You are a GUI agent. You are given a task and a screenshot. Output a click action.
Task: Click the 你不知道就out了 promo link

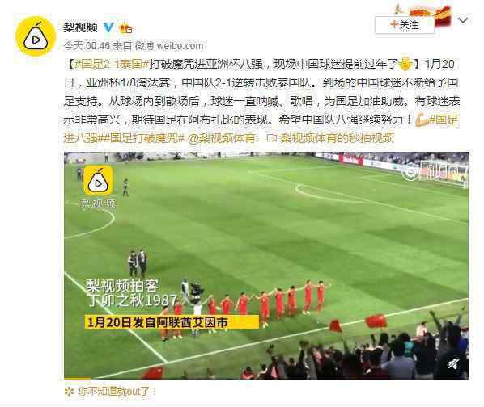(117, 392)
